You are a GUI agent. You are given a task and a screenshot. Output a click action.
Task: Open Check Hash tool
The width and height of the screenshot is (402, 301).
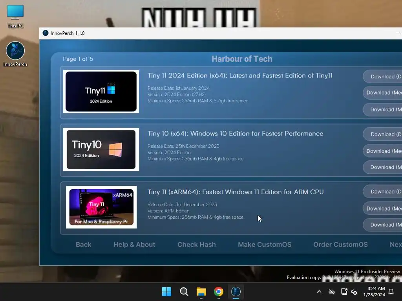pyautogui.click(x=197, y=245)
